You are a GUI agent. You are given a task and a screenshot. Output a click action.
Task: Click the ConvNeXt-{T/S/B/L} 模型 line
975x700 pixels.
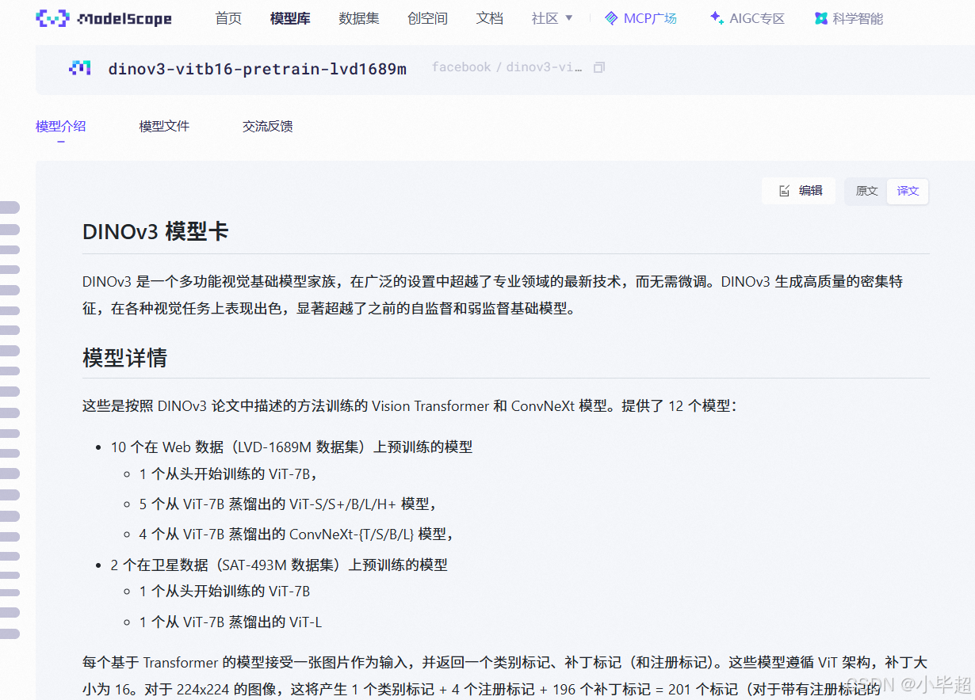point(296,535)
